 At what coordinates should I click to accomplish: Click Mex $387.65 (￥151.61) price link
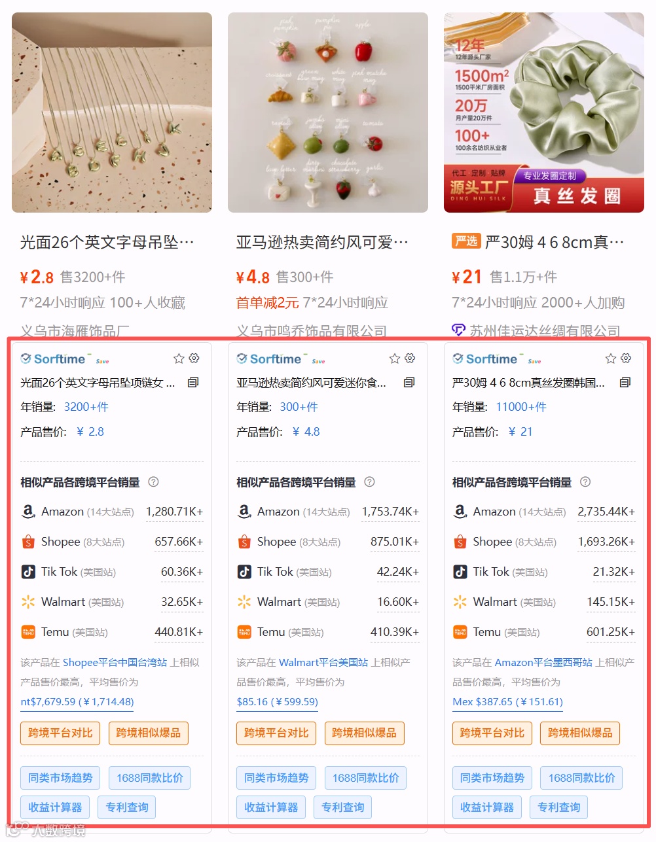pyautogui.click(x=508, y=702)
